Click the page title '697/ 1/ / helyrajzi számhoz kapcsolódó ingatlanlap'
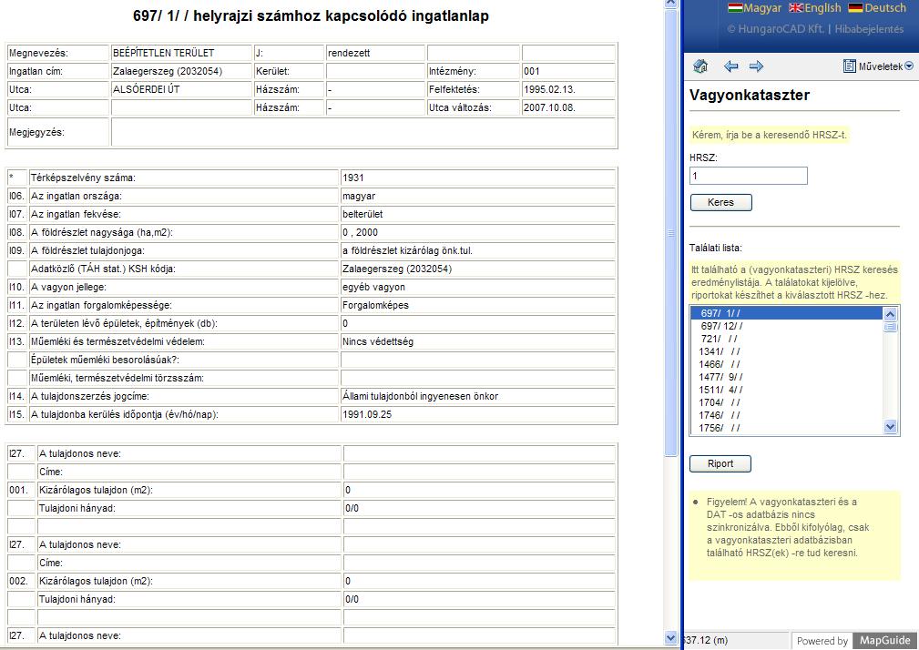919x650 pixels. click(311, 15)
